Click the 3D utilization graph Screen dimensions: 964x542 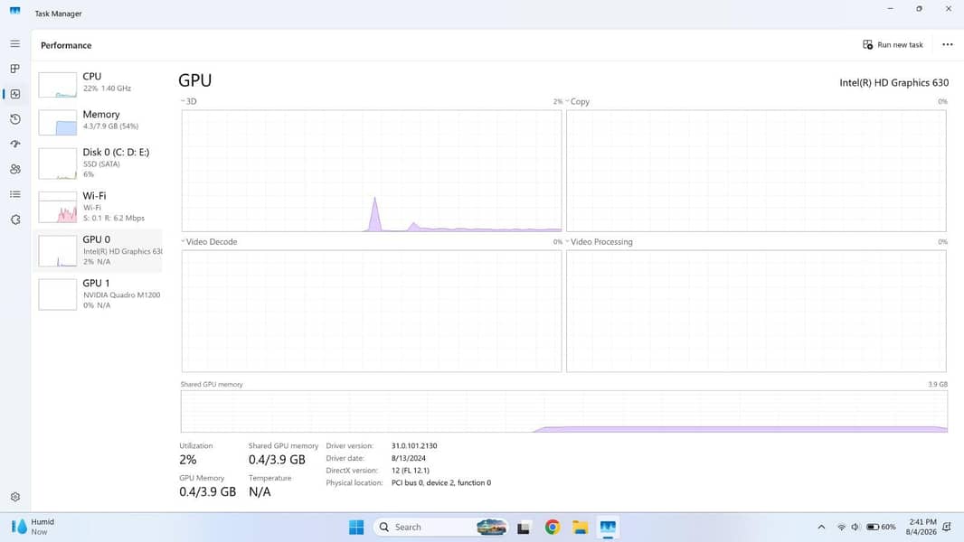coord(372,171)
